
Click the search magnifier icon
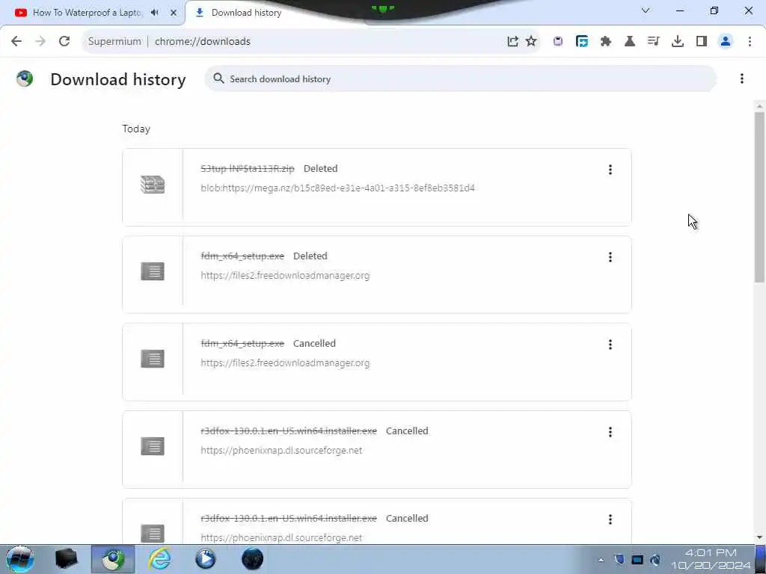click(218, 78)
